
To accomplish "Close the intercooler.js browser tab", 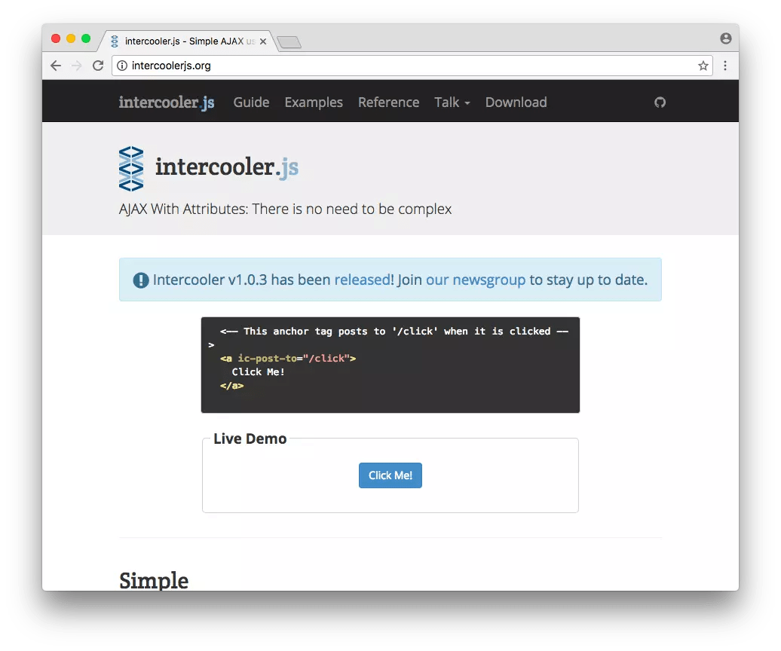I will [x=263, y=41].
